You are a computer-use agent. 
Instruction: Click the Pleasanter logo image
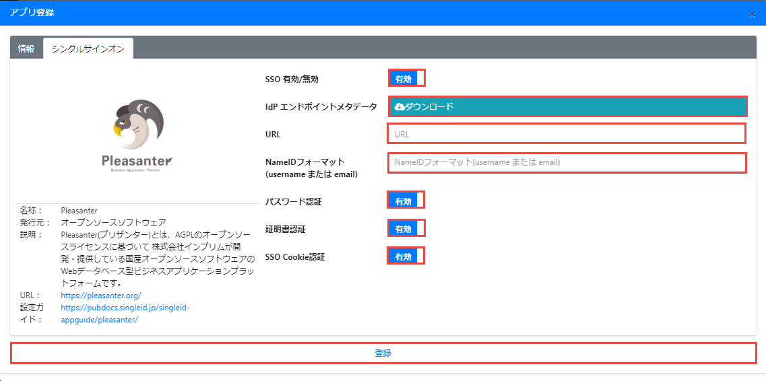(x=137, y=136)
